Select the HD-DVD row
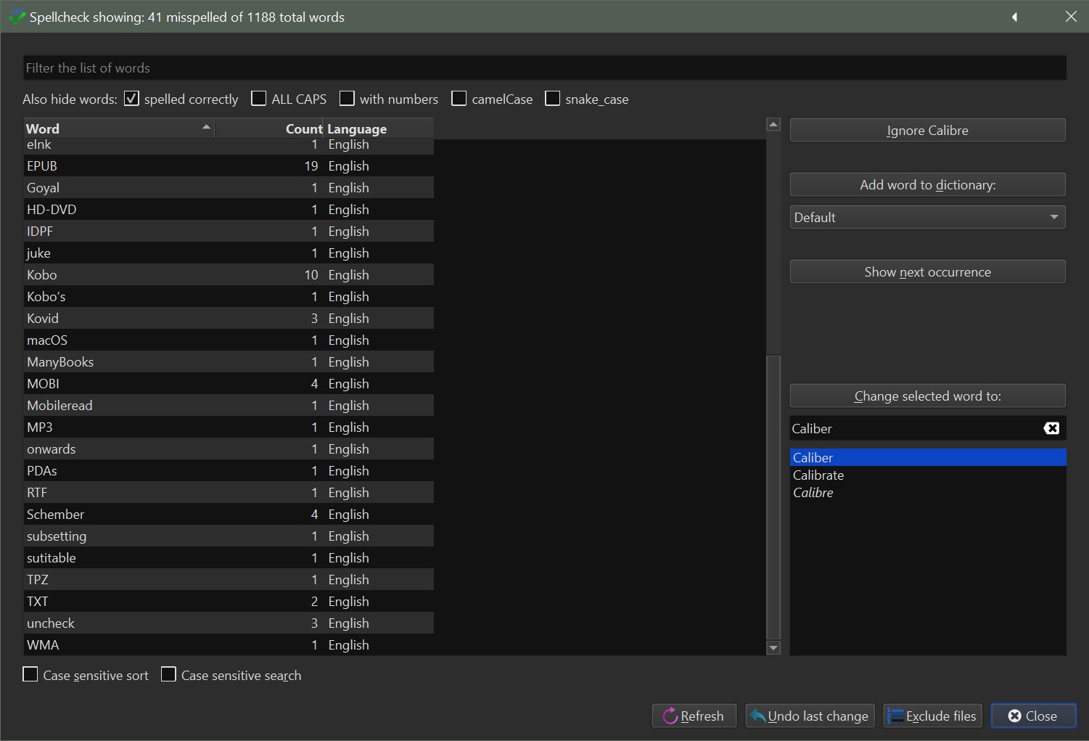The width and height of the screenshot is (1089, 741). tap(229, 210)
